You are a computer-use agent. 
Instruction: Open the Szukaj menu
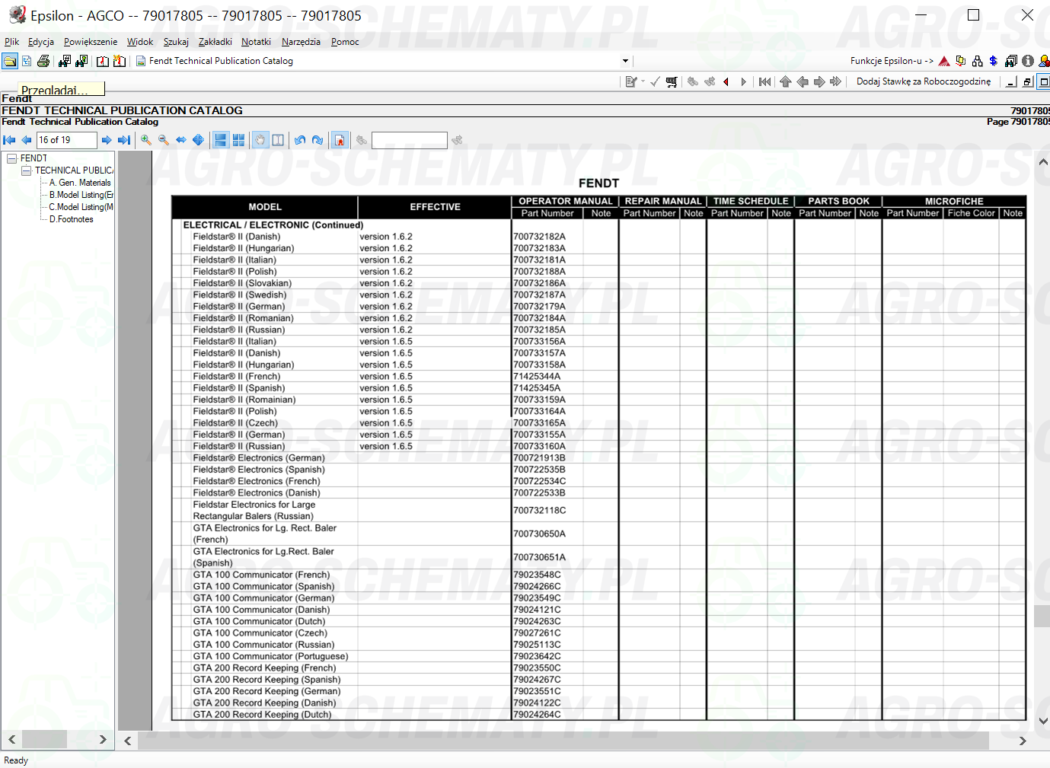click(x=176, y=42)
